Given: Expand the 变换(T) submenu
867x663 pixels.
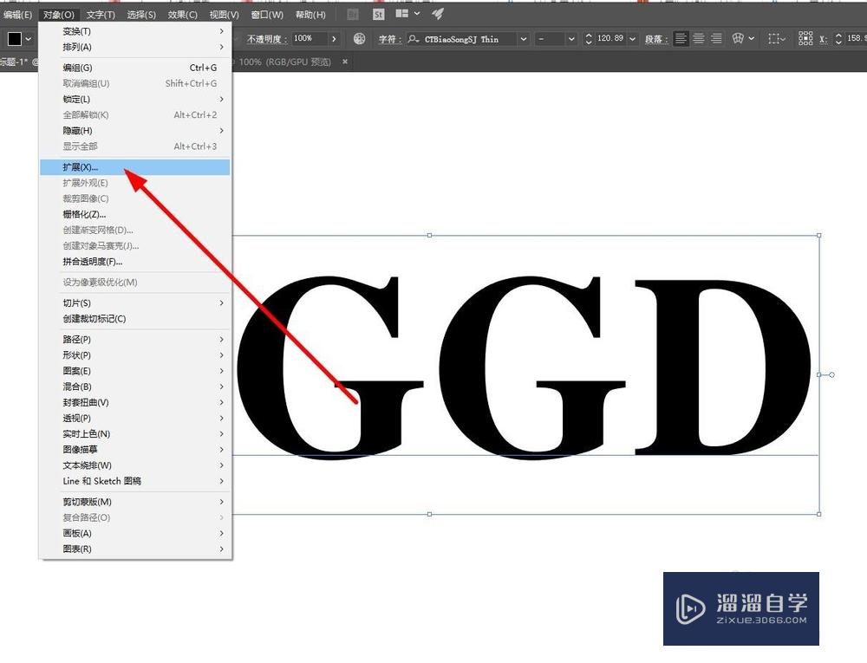Looking at the screenshot, I should pyautogui.click(x=135, y=31).
